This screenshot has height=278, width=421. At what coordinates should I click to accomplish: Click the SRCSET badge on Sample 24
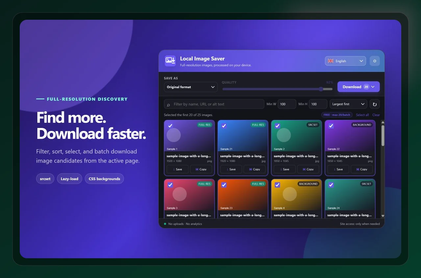point(366,184)
